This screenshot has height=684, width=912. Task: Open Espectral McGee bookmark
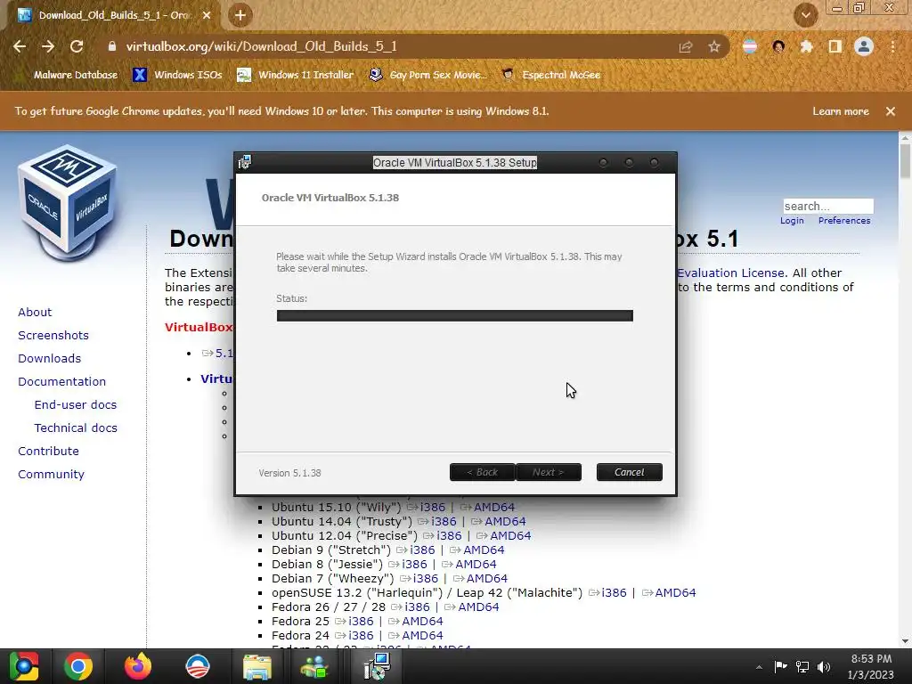(551, 75)
